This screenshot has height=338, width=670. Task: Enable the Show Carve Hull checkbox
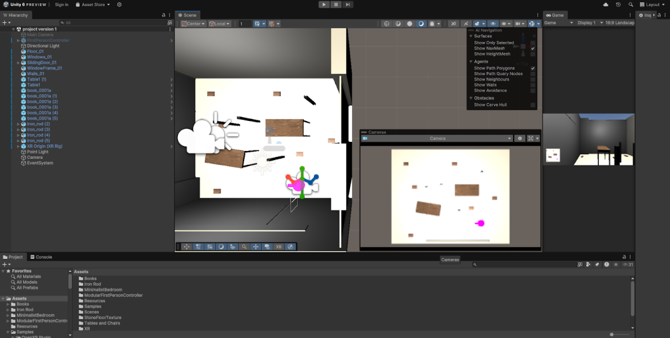[x=533, y=105]
